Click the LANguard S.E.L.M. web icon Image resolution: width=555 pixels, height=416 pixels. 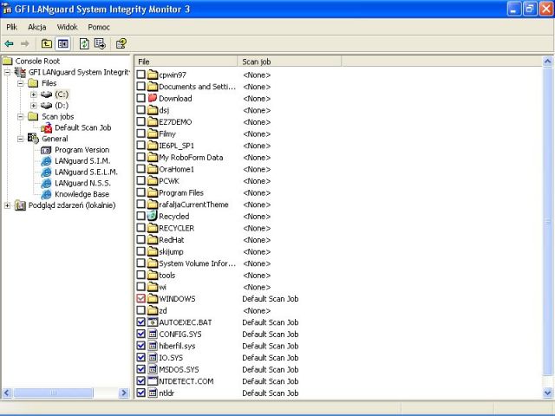click(46, 172)
